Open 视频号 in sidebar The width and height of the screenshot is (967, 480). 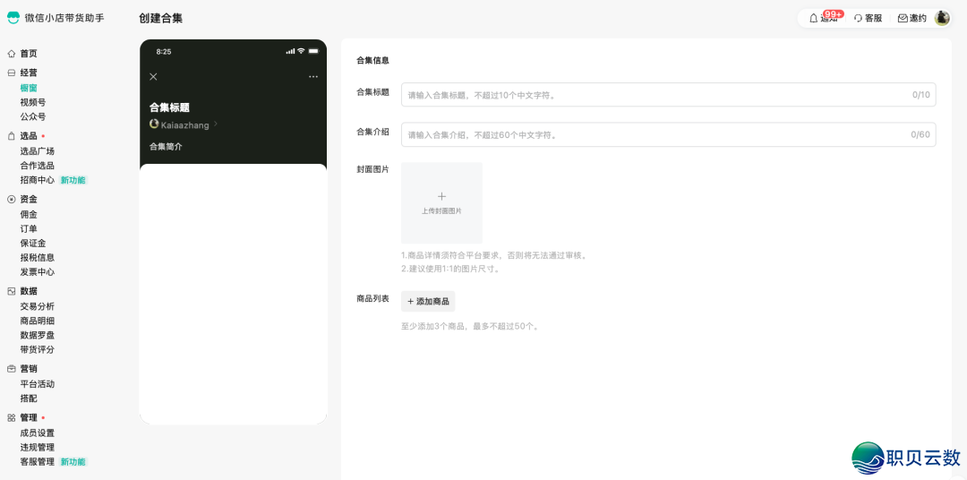pyautogui.click(x=33, y=102)
